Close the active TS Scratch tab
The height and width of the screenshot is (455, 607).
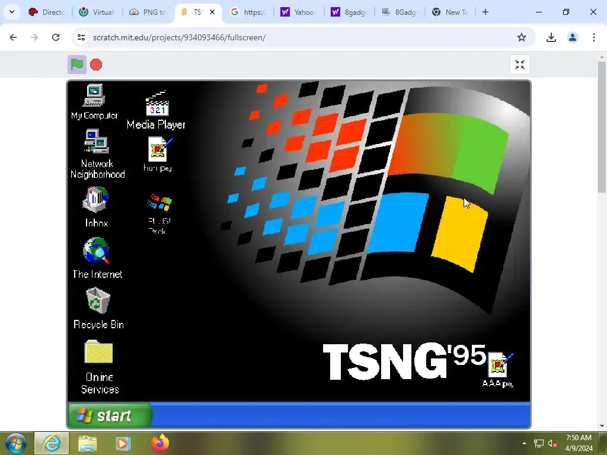(x=212, y=12)
